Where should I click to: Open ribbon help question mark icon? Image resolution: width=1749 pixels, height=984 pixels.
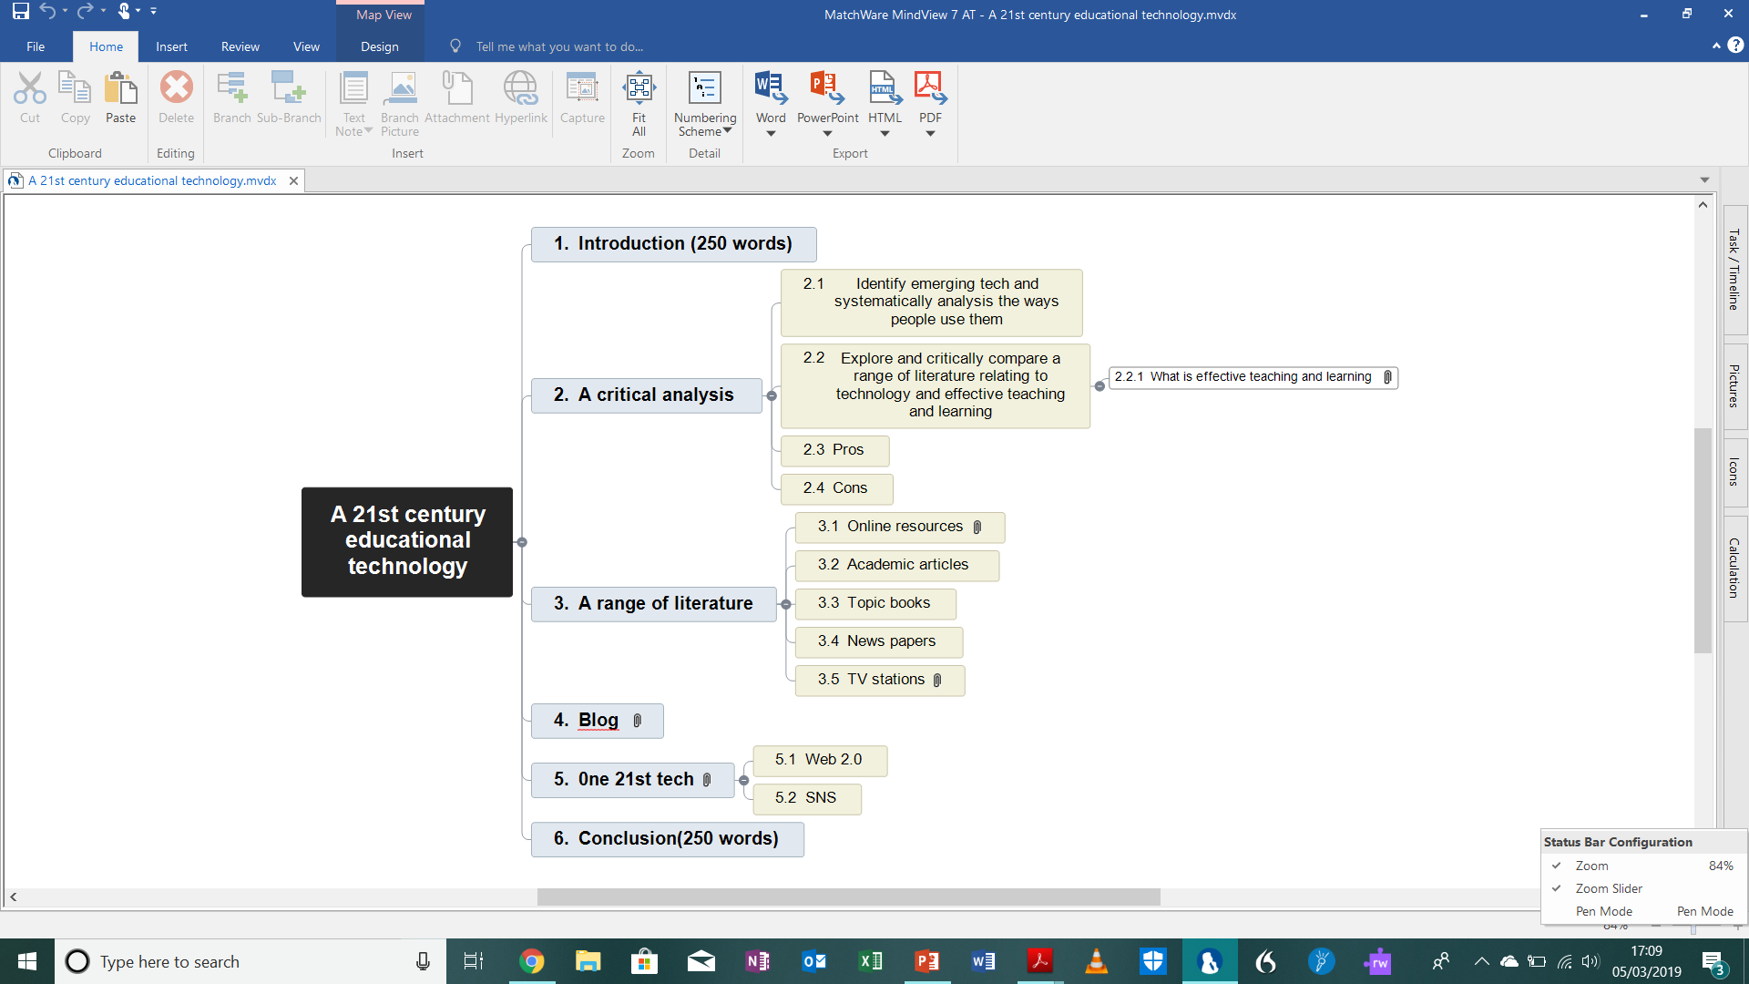click(x=1735, y=45)
